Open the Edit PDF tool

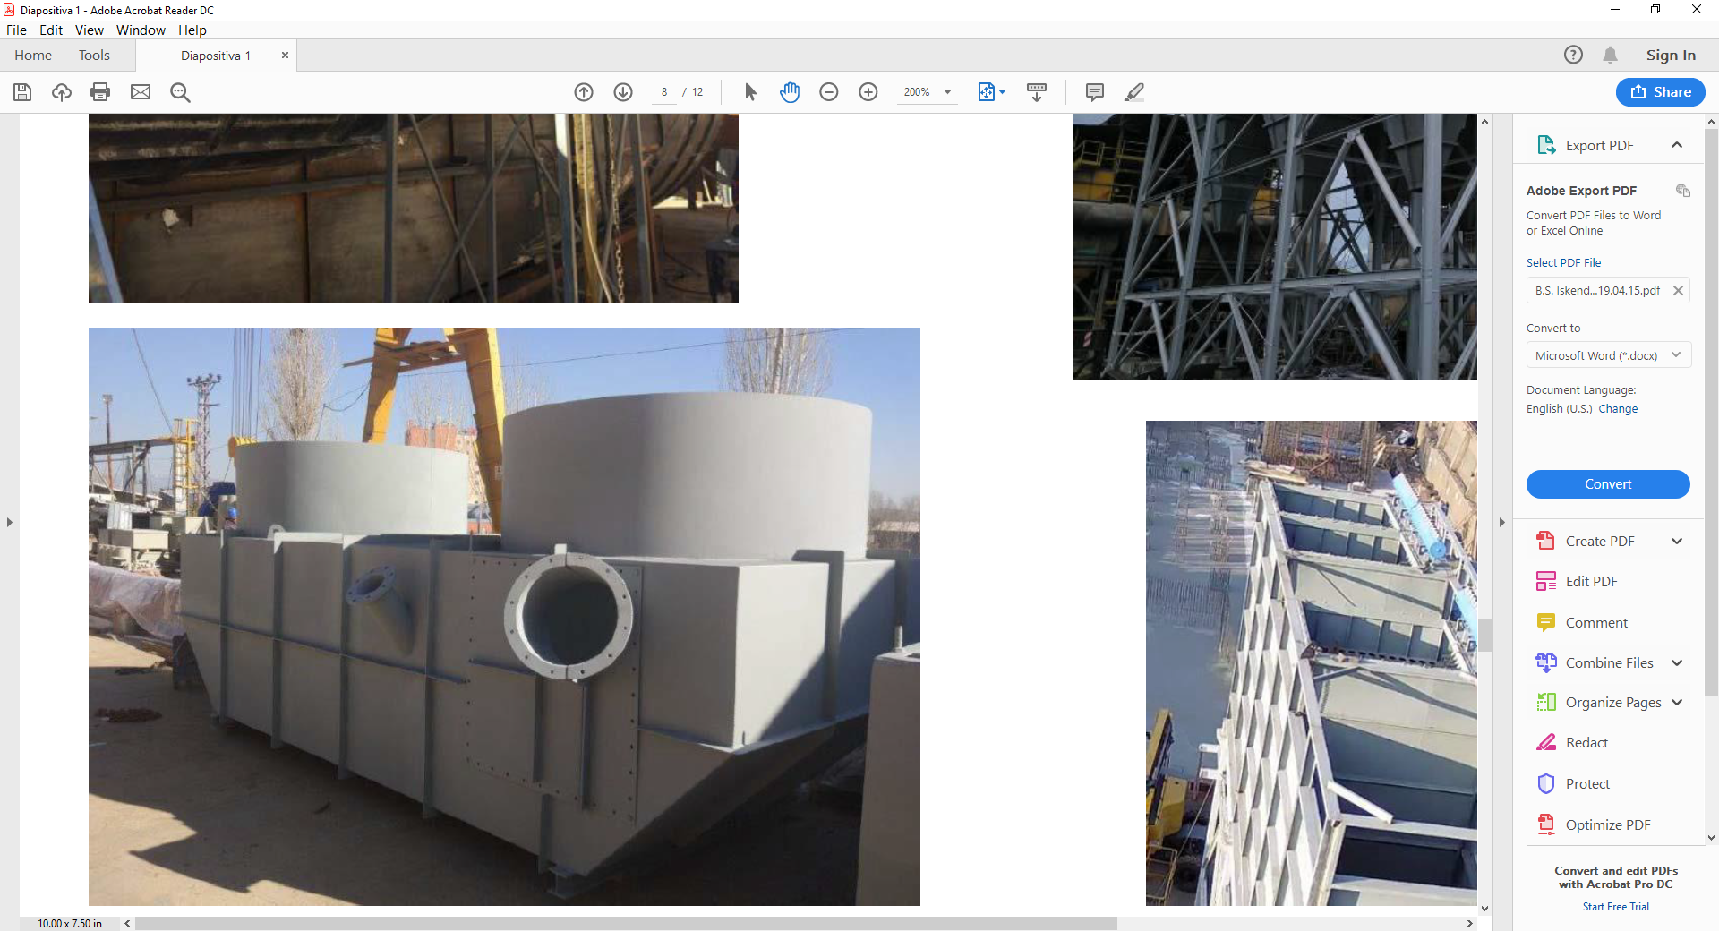click(x=1591, y=581)
